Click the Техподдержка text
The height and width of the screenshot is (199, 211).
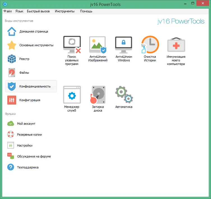28,167
